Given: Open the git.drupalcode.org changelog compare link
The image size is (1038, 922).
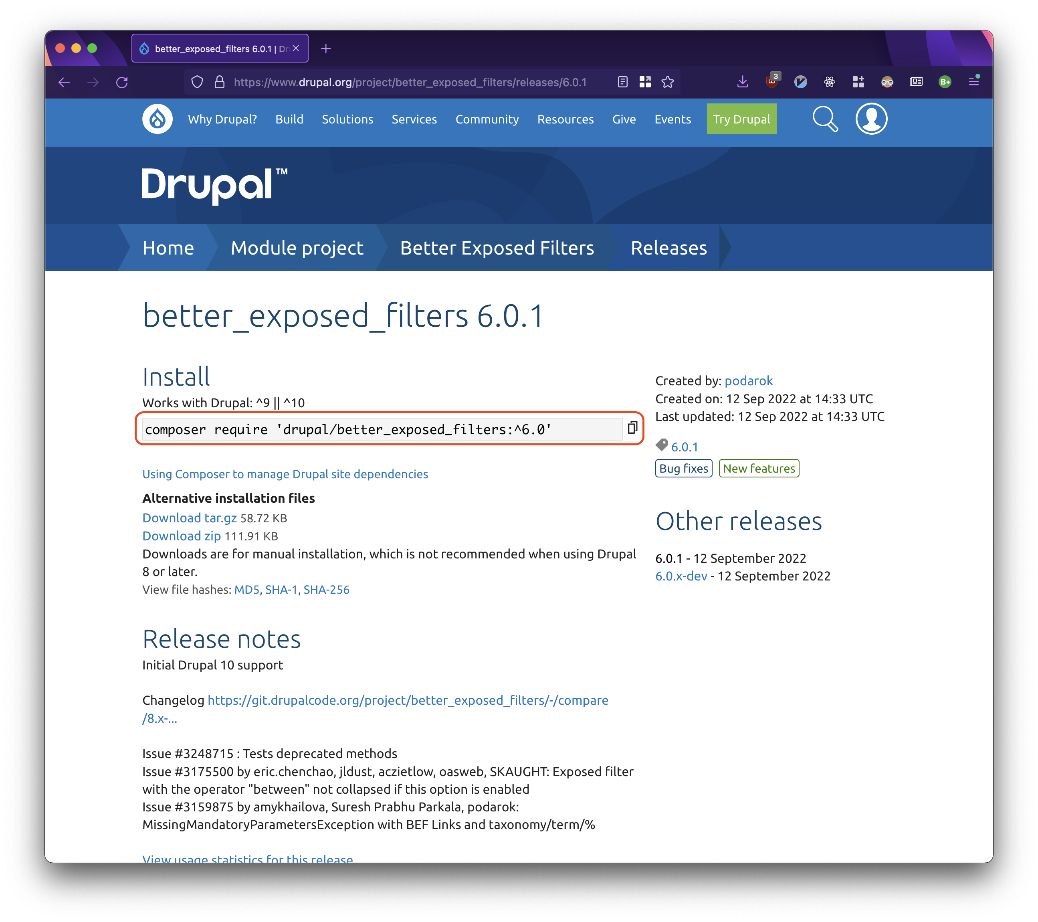Looking at the screenshot, I should pos(375,709).
